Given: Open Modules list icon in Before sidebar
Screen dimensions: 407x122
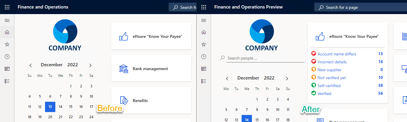Looking at the screenshot, I should 7,81.
